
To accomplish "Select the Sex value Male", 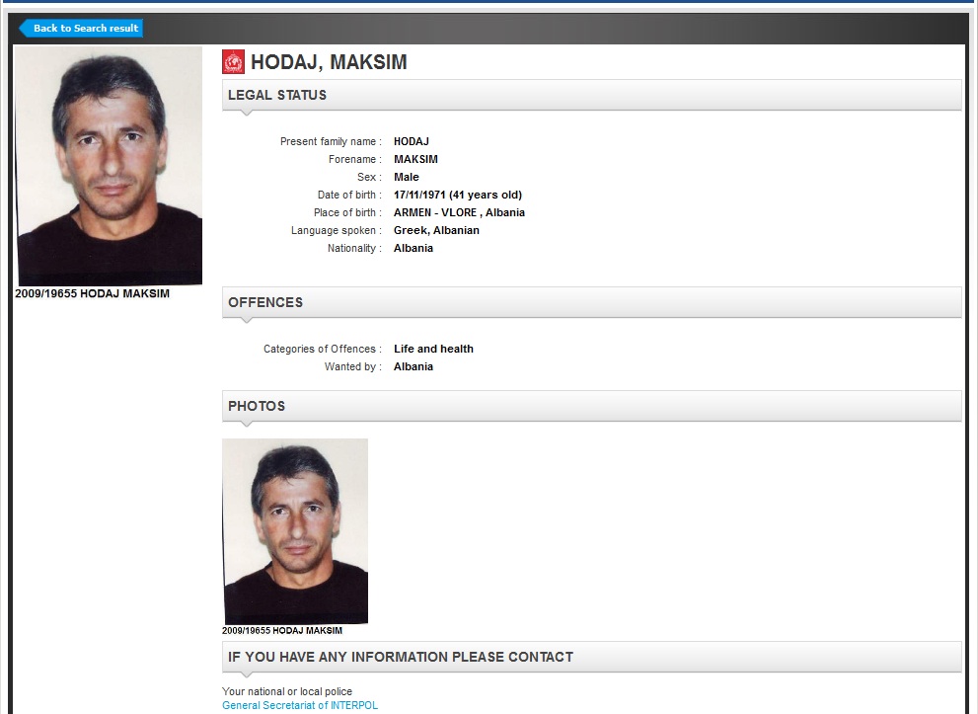I will click(407, 177).
